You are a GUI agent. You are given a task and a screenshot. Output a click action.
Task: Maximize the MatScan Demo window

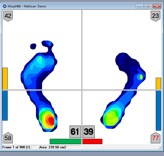pos(148,6)
